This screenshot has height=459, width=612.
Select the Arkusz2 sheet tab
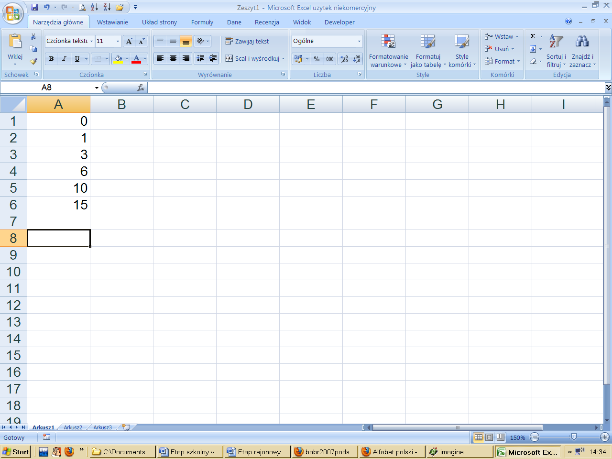[x=73, y=427]
